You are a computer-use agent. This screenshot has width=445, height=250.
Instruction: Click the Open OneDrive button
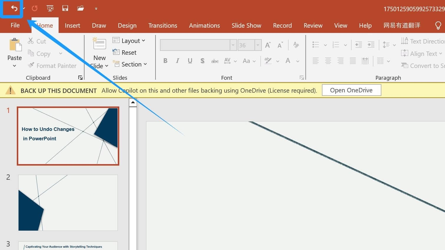351,90
